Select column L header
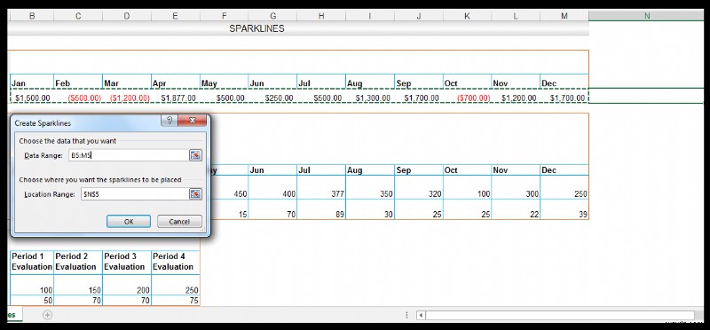The image size is (710, 330). 516,16
